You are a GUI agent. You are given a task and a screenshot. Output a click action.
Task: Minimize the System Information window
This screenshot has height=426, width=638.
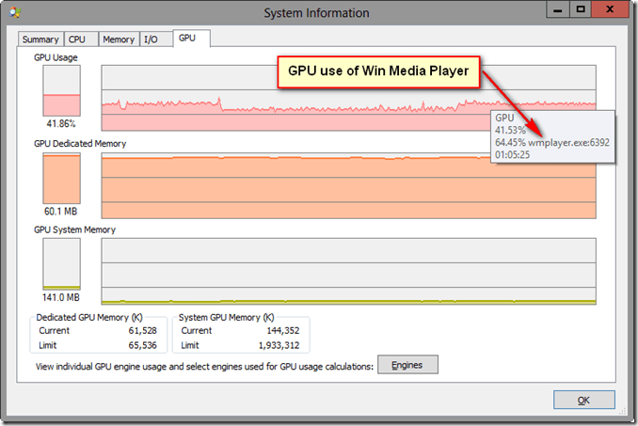[x=560, y=10]
